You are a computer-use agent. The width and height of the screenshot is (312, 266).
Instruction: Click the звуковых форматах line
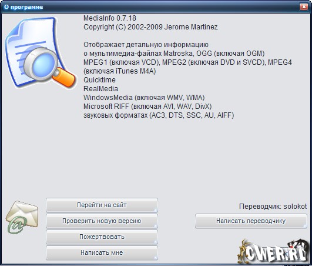159,115
